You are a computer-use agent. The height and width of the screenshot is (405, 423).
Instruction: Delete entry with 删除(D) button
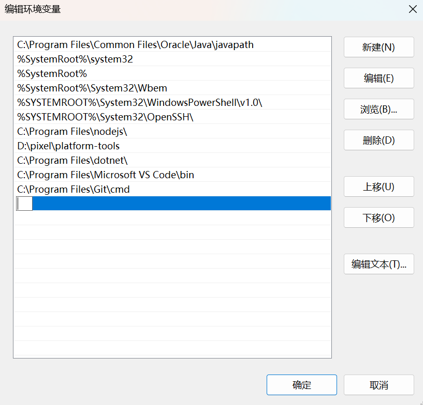378,140
